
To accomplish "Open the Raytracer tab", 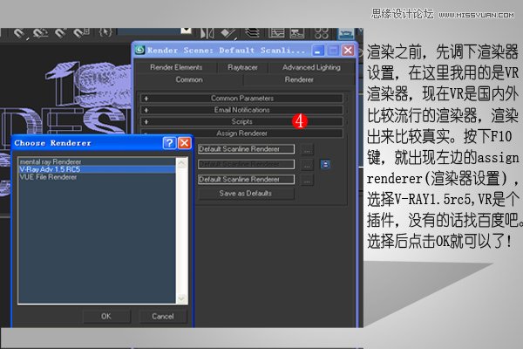I will pyautogui.click(x=242, y=67).
